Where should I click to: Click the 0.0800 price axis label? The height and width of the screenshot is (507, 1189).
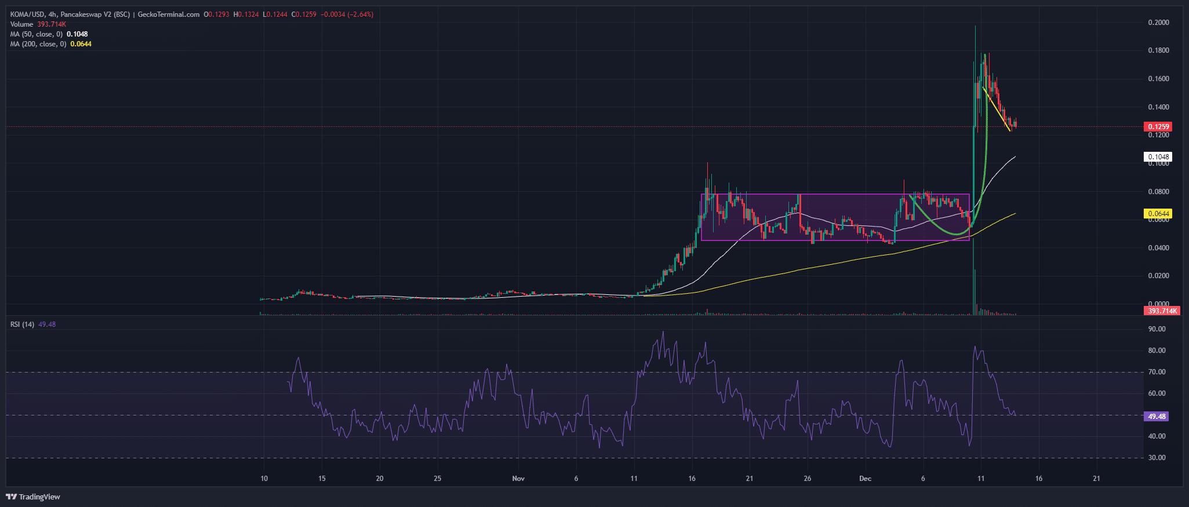coord(1158,192)
